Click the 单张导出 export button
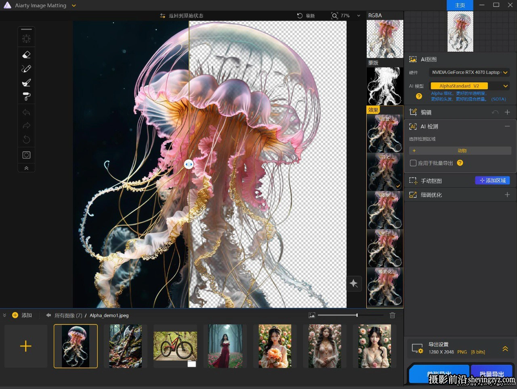Image resolution: width=517 pixels, height=389 pixels. (439, 374)
